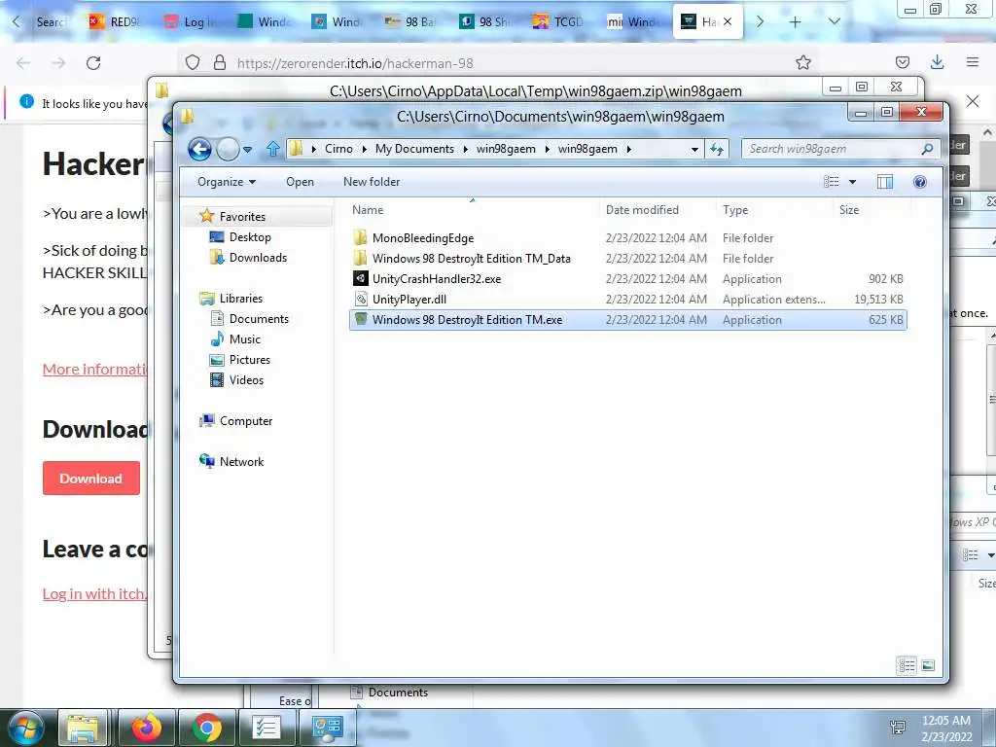Open the Organize menu
Viewport: 996px width, 747px height.
tap(226, 182)
